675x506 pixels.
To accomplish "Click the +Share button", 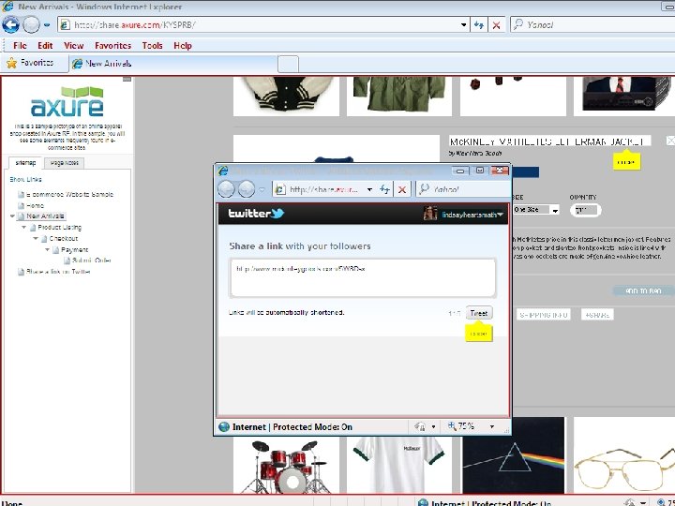I will 597,315.
